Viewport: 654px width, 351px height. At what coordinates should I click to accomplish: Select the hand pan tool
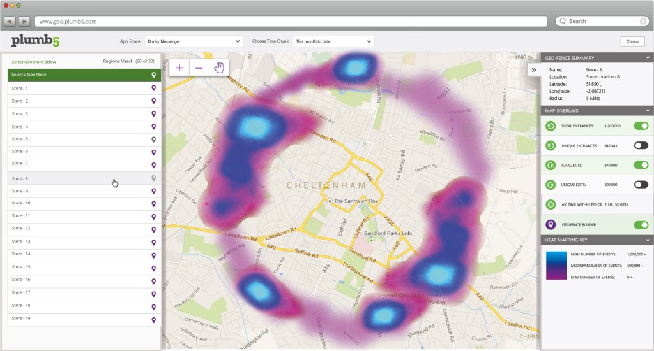pos(219,68)
